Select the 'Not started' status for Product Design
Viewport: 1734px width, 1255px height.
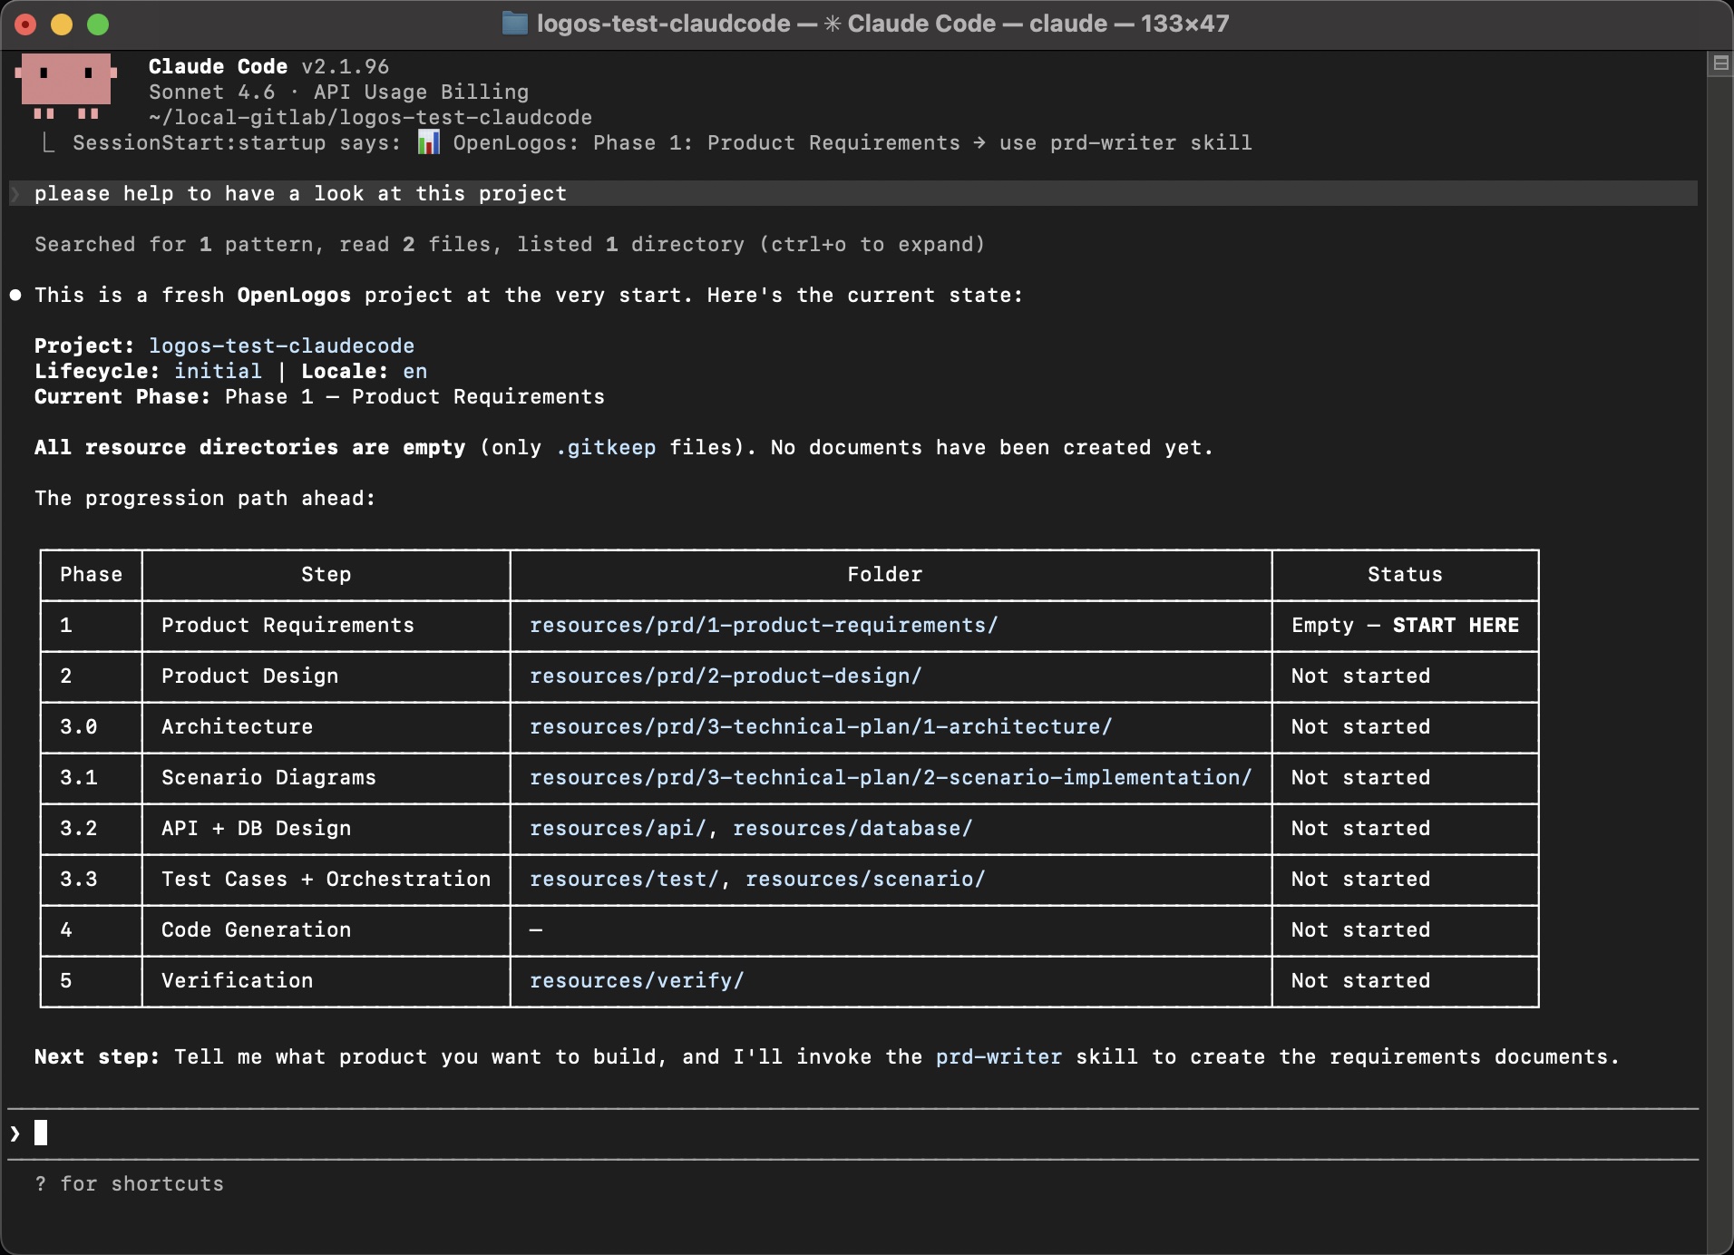1359,676
